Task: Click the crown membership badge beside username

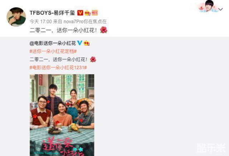Action: (x=87, y=13)
